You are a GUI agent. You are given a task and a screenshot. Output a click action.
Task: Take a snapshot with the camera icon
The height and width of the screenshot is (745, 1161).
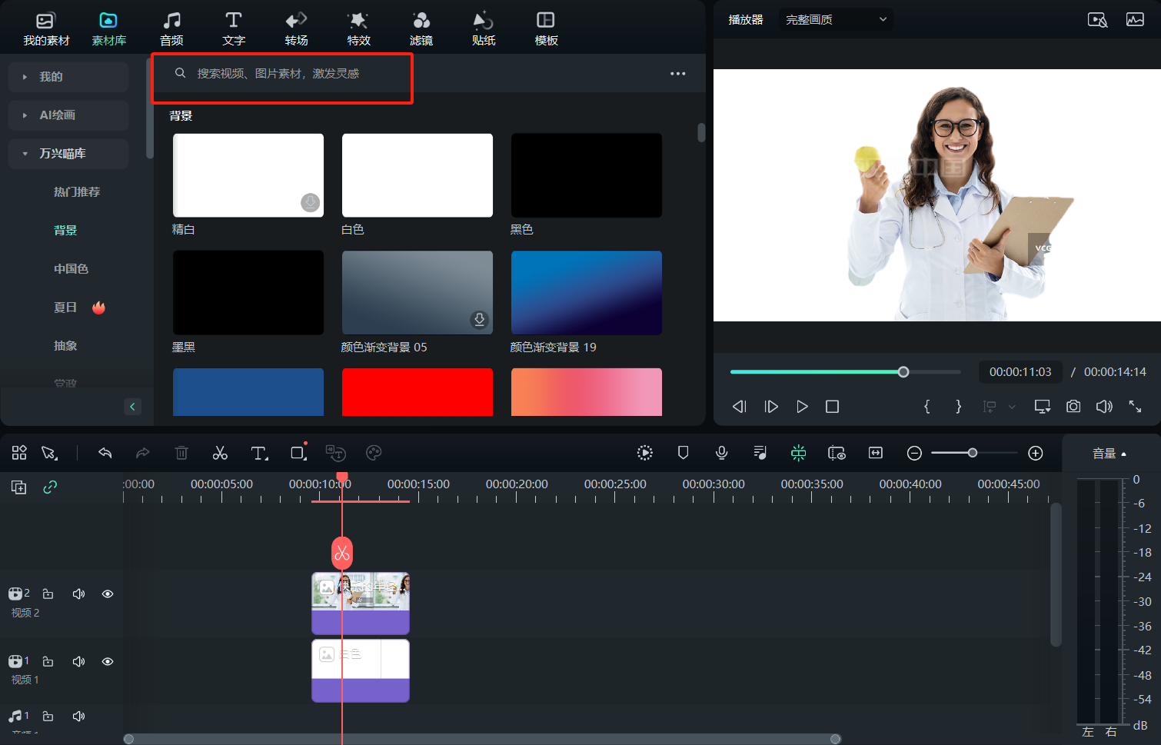[1073, 406]
